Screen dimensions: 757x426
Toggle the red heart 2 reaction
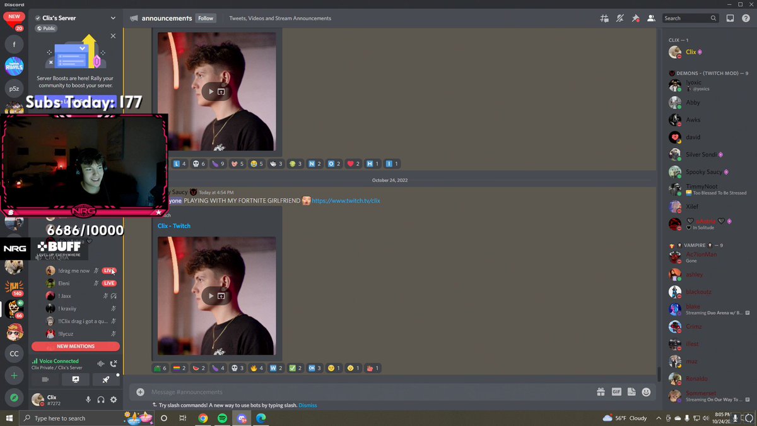(353, 163)
